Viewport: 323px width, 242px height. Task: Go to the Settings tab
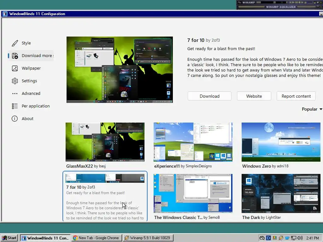tap(29, 81)
